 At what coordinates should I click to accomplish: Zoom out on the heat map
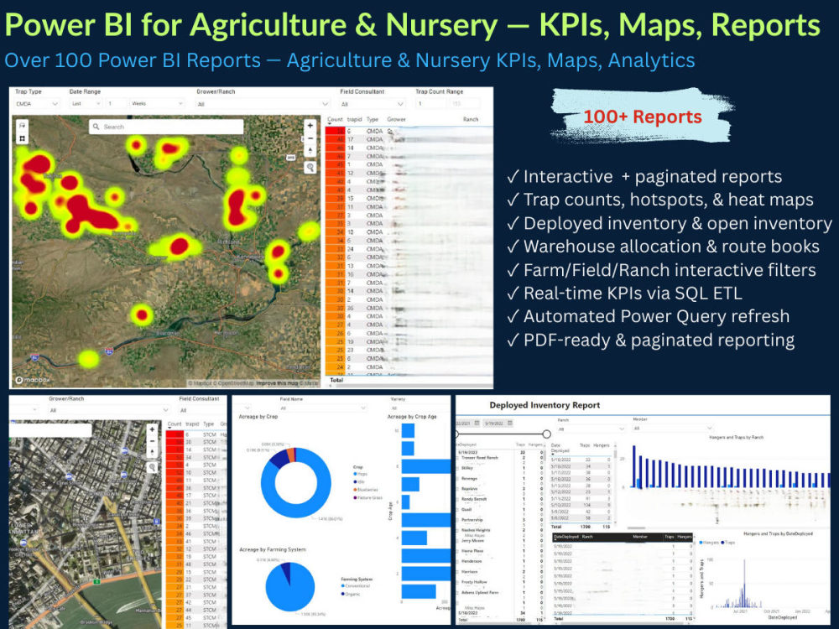coord(310,138)
